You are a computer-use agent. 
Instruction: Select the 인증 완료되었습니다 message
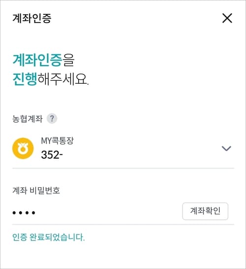coord(49,237)
